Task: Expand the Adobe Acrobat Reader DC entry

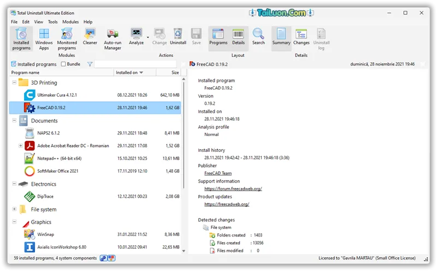Action: coord(20,145)
